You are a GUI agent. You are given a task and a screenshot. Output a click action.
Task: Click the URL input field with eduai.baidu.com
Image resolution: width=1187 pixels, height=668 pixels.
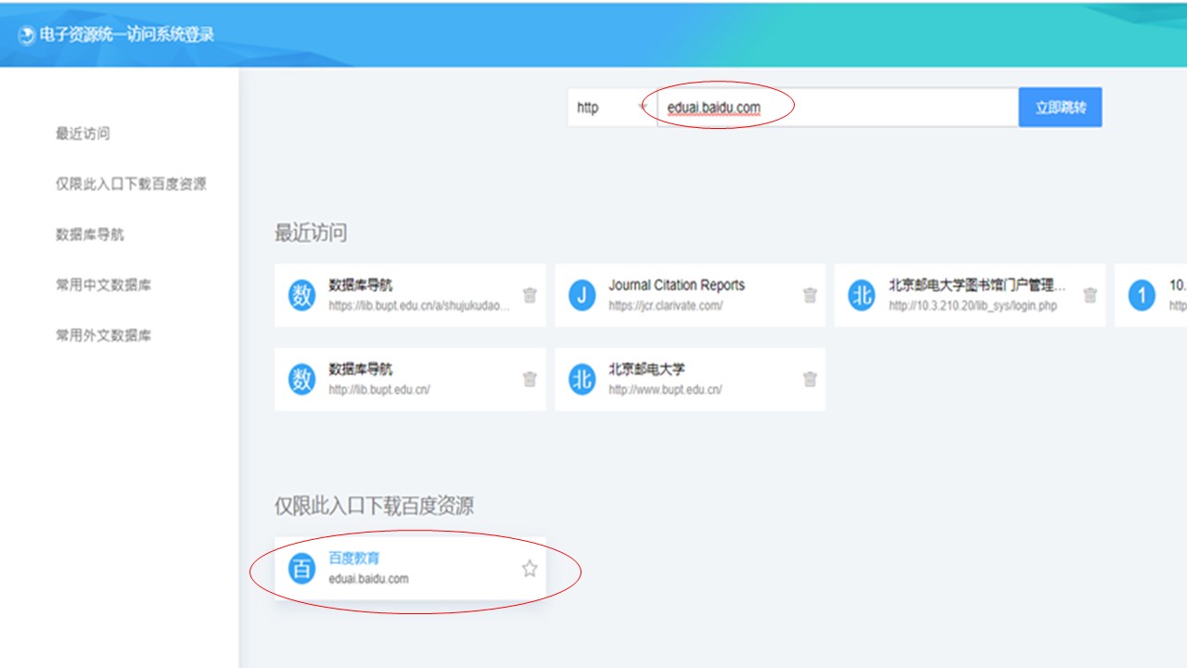(838, 108)
